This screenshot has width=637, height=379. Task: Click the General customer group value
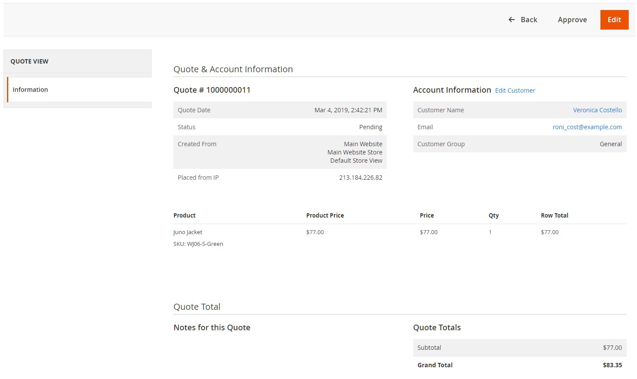tap(610, 144)
